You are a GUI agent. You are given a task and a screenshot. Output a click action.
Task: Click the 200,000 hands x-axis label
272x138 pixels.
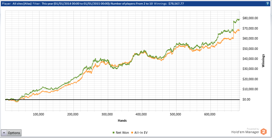point(74,114)
